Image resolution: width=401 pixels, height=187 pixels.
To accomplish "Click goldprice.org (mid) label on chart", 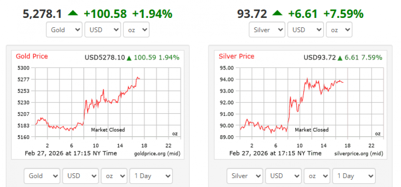I will click(x=156, y=154).
